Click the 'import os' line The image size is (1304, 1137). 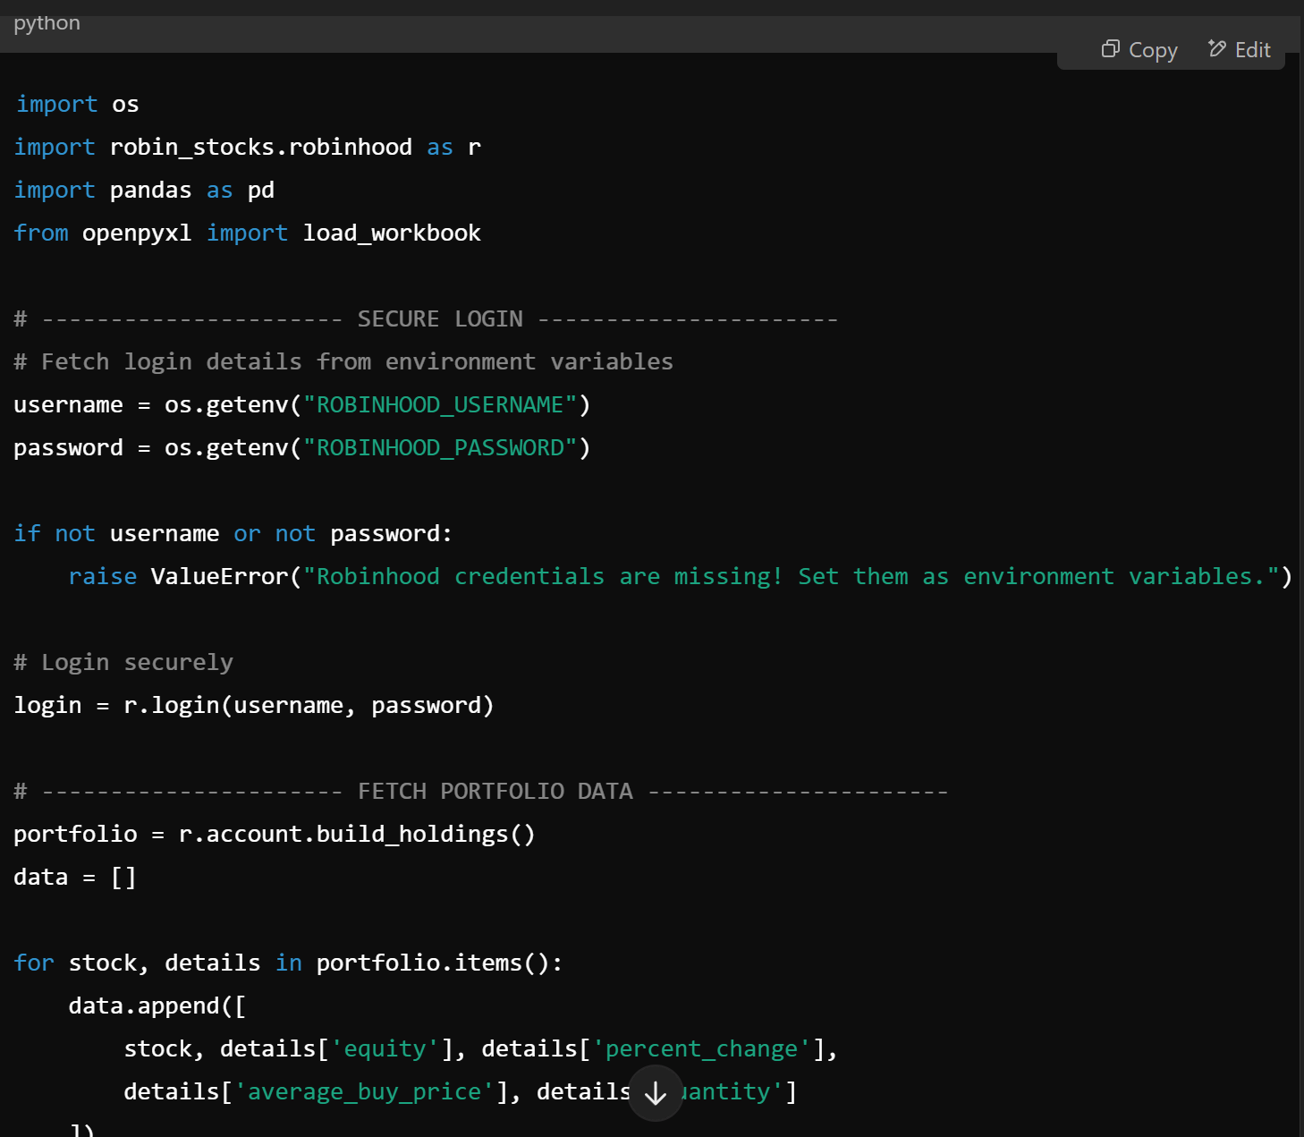point(78,105)
